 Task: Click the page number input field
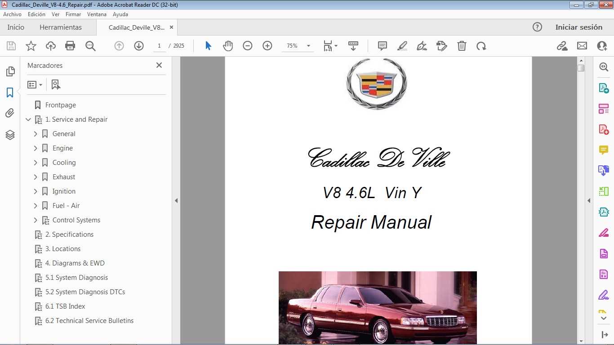coord(159,46)
